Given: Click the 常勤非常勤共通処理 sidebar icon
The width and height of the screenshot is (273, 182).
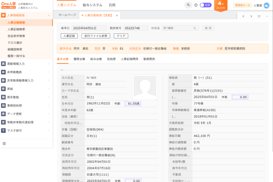Looking at the screenshot, I should 4,122.
